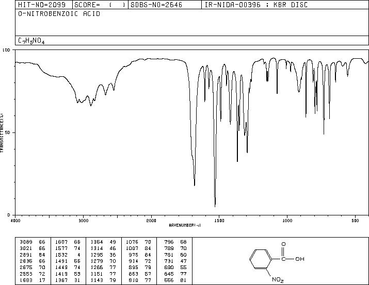This screenshot has height=285, width=369.
Task: Select peak value 2836 in the table
Action: pos(26,261)
